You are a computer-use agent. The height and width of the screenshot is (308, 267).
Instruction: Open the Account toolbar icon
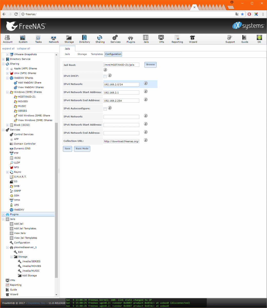[8, 39]
